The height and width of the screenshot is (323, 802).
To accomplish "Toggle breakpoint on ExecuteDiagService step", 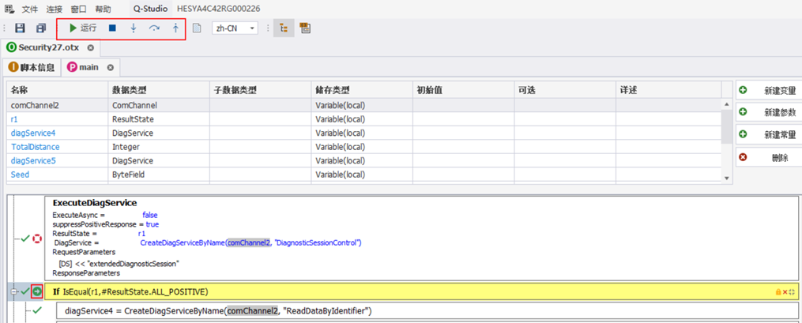I will click(x=37, y=238).
